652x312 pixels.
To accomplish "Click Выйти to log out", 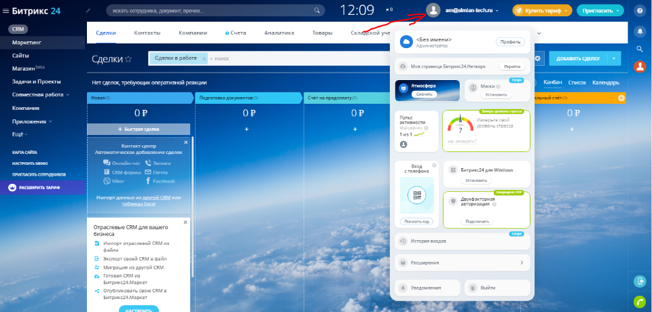I will 497,288.
